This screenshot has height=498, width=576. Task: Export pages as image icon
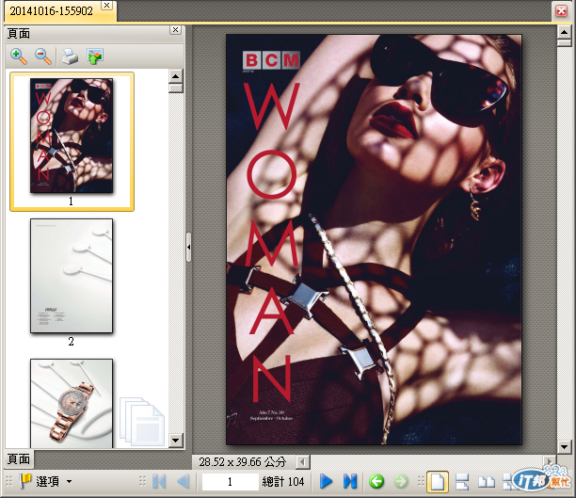tap(95, 56)
